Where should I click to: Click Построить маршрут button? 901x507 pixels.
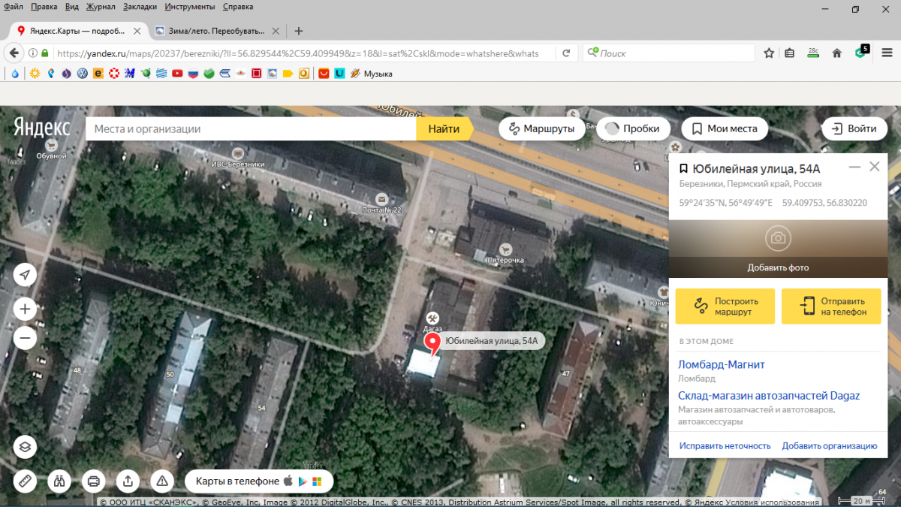(x=725, y=306)
